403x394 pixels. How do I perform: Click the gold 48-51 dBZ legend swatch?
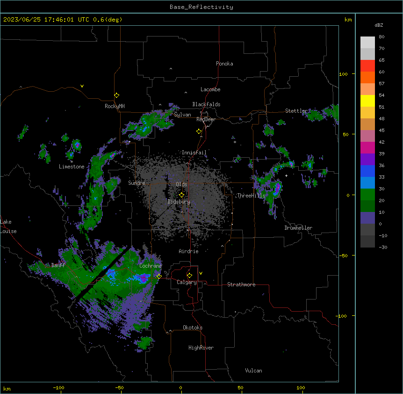point(367,113)
